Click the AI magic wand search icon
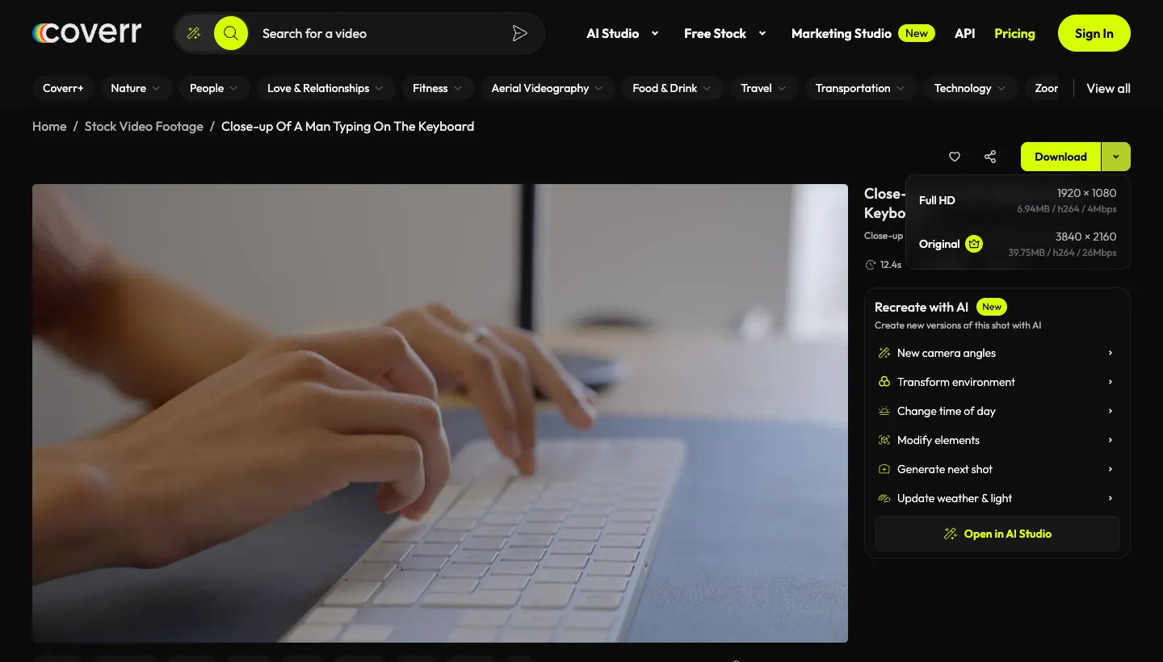Screen dimensions: 1163x662 (194, 33)
